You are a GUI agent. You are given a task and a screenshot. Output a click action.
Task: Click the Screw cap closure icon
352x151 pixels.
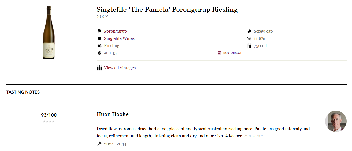coord(249,31)
